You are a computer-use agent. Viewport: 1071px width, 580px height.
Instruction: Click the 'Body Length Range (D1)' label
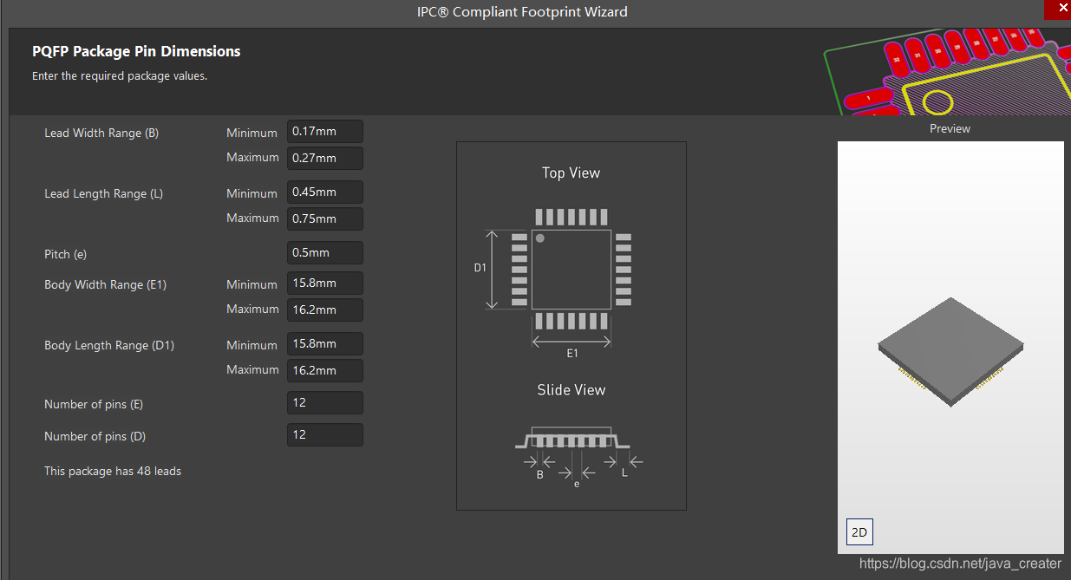[109, 346]
